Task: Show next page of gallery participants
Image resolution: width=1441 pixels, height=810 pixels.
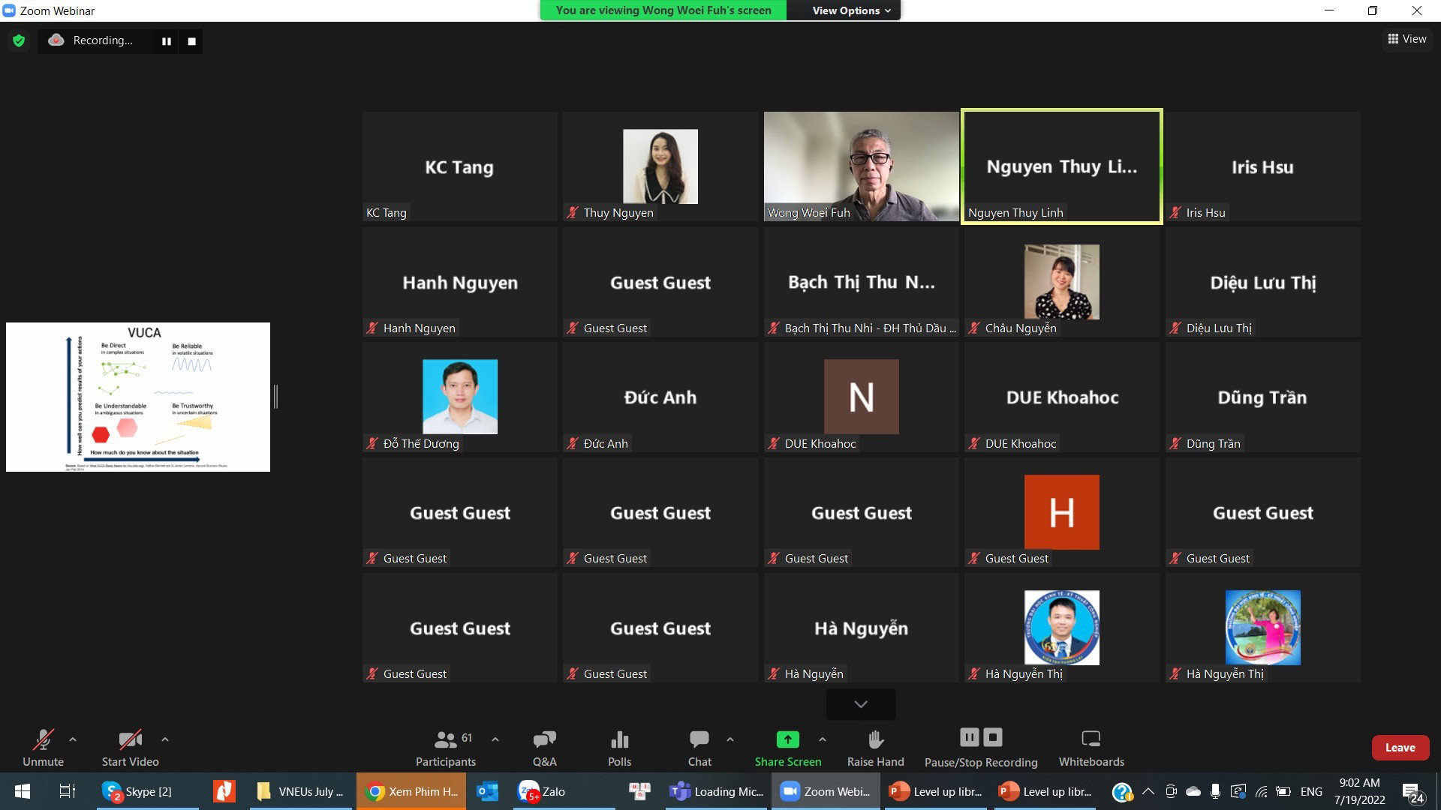Action: (861, 704)
